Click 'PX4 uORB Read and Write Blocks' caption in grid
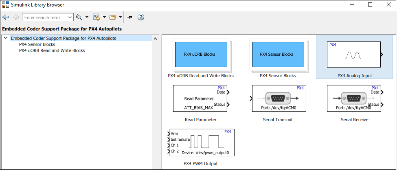This screenshot has width=397, height=170. click(201, 76)
